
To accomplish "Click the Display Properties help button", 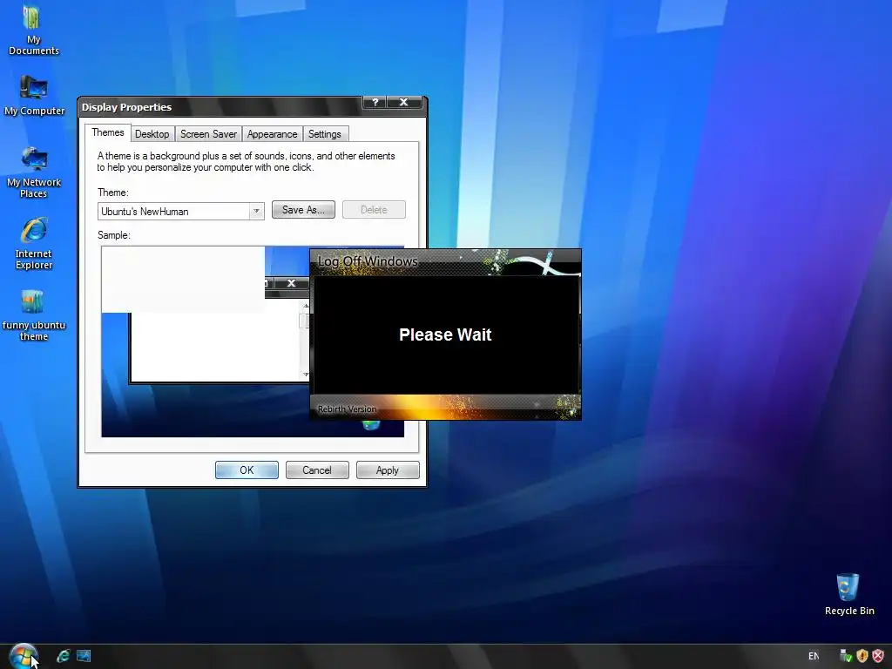I will (x=375, y=103).
